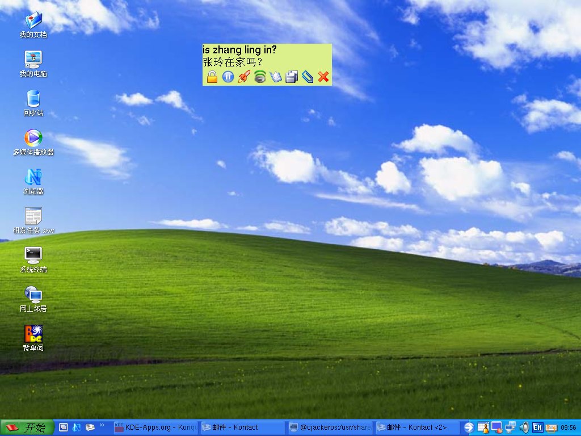Click the yellow padlock icon in the widget

click(x=212, y=77)
